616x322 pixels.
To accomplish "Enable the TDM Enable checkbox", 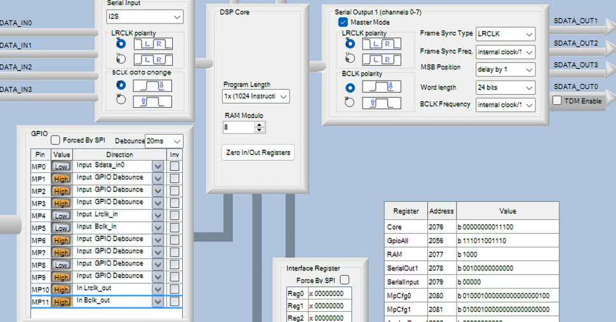I will (557, 101).
